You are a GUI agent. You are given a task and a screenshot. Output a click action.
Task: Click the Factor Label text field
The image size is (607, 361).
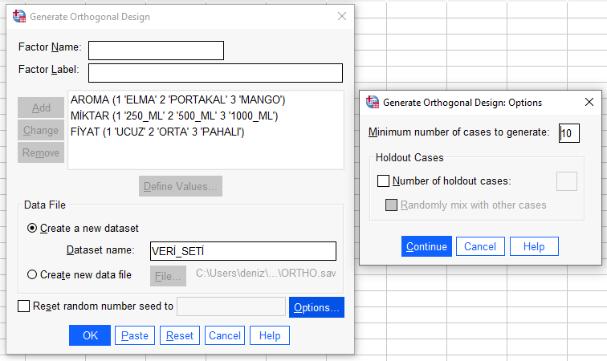215,73
